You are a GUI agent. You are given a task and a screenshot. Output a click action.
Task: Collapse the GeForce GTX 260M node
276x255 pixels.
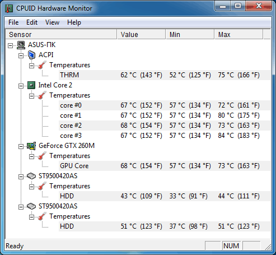(x=21, y=146)
